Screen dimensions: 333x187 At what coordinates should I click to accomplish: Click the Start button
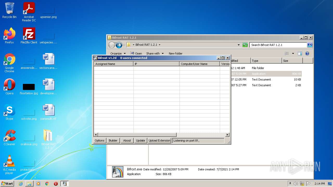pyautogui.click(x=7, y=184)
